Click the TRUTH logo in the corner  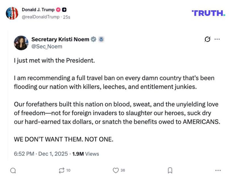(208, 12)
